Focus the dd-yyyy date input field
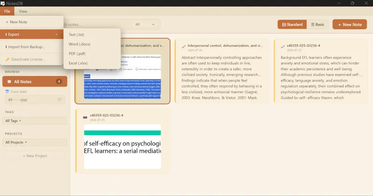This screenshot has width=373, height=196. pos(35,100)
